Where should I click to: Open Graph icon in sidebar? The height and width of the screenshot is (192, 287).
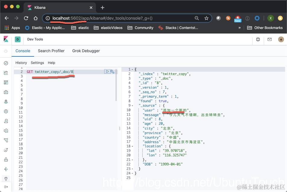[6, 169]
